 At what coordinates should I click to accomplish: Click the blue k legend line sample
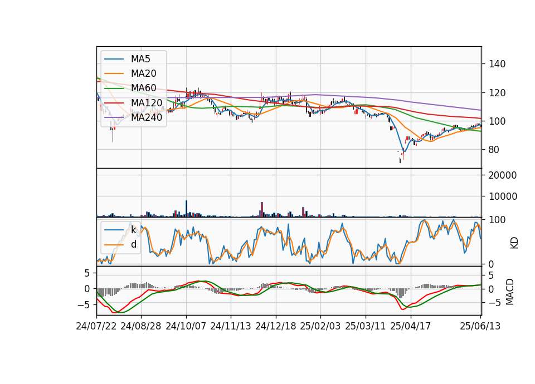tap(114, 230)
